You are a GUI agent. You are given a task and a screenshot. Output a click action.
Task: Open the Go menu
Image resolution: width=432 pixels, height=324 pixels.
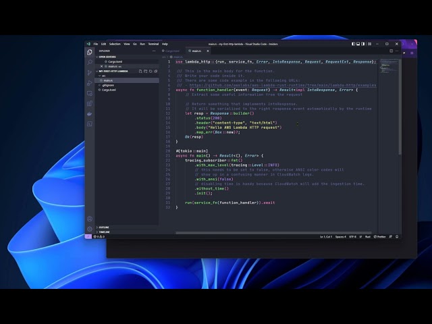point(135,44)
